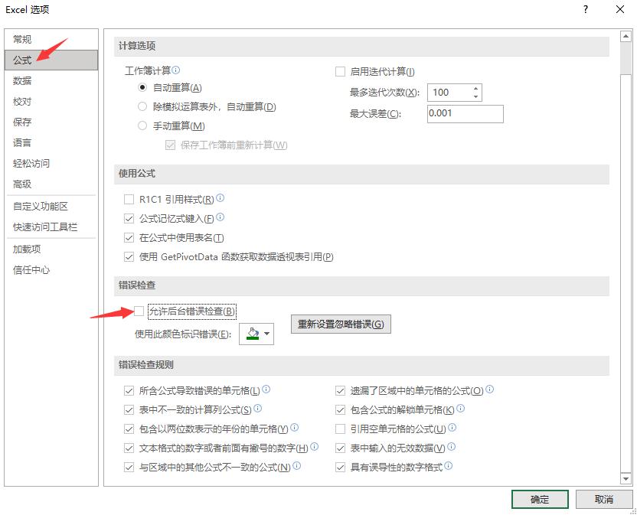Uncheck 表中输入的无效数据 rule
Viewport: 637px width, 515px height.
pos(340,448)
